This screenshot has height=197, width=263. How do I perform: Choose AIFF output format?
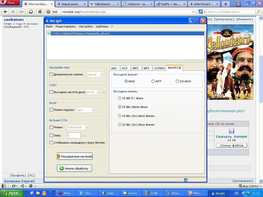pyautogui.click(x=153, y=81)
